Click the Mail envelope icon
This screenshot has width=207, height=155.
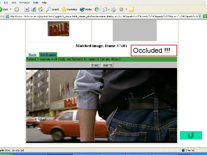(105, 9)
